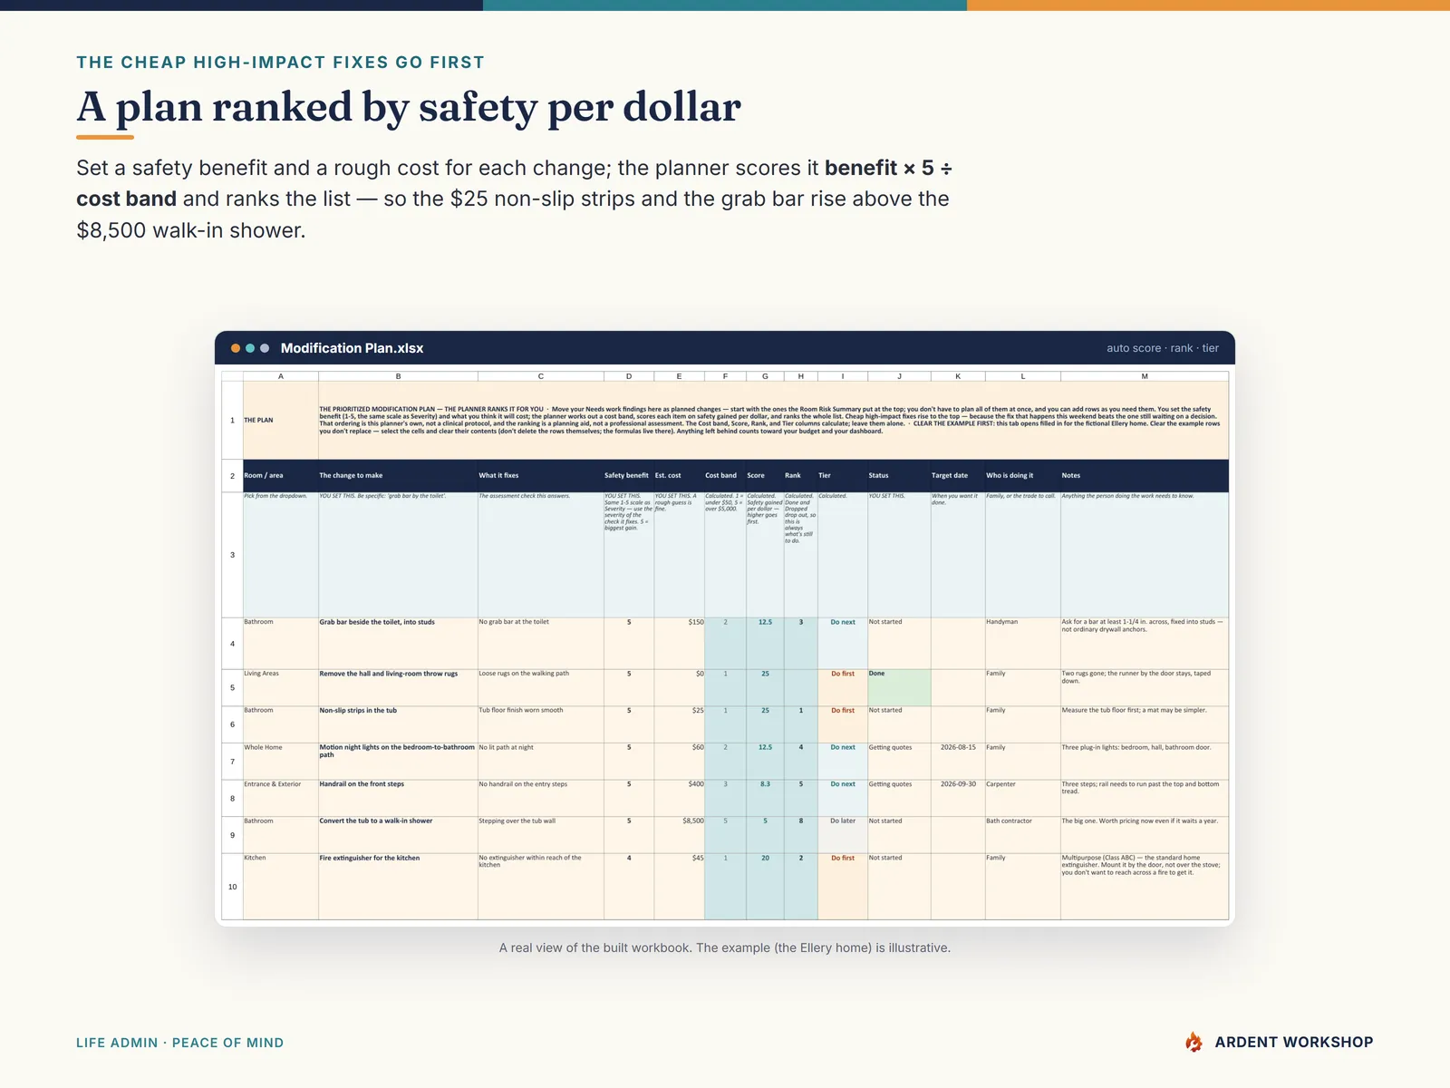Click the 'Cost band' heading cell
This screenshot has width=1450, height=1088.
coord(725,475)
